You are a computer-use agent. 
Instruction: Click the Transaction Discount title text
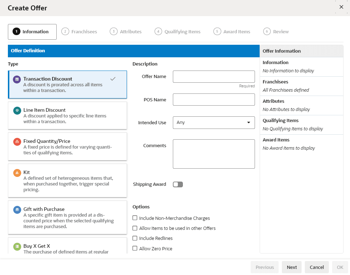48,79
